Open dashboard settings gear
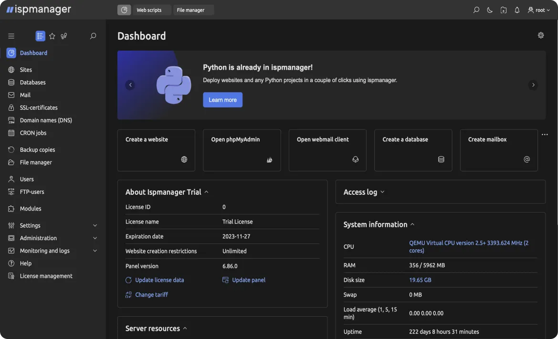 (541, 35)
